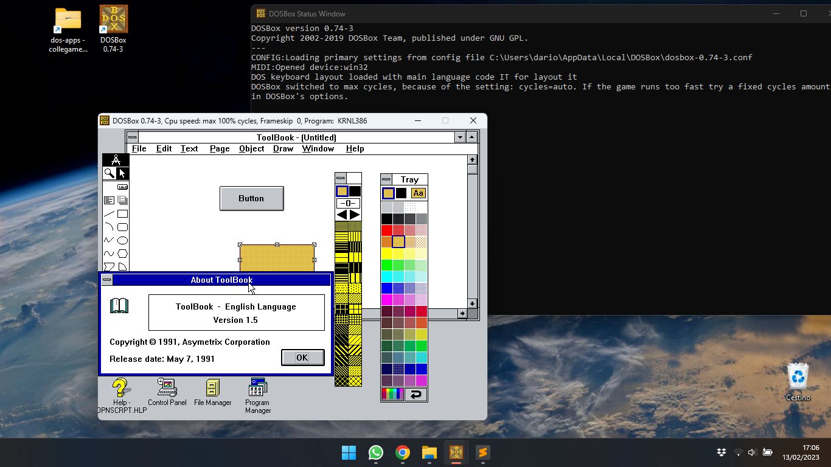Select the fill swatch in Tray header
Screen dimensions: 831x467
pos(388,193)
